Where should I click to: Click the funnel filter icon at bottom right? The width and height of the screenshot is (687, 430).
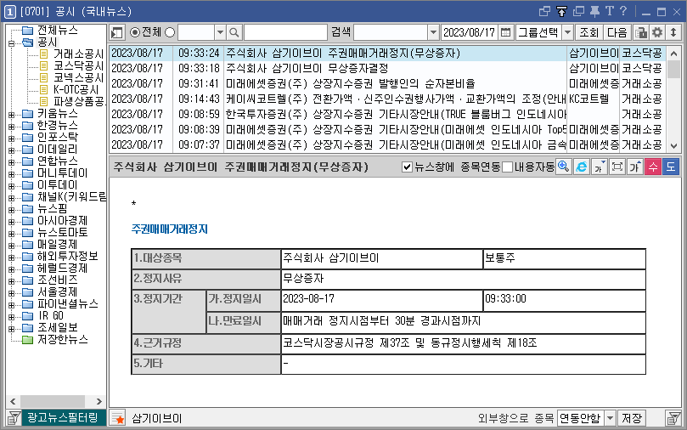pyautogui.click(x=673, y=418)
